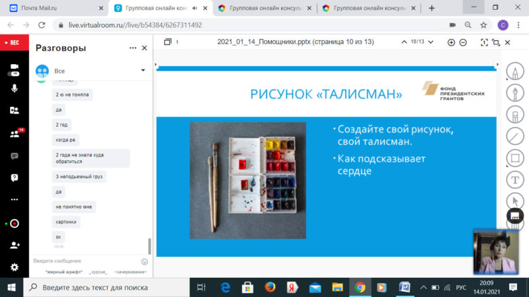Bookmark this page with the star
529x297 pixels.
(x=483, y=25)
